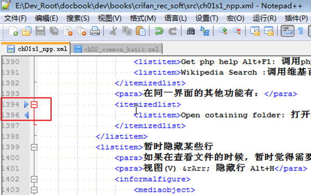Click line number 1390 in the margin

pos(10,62)
